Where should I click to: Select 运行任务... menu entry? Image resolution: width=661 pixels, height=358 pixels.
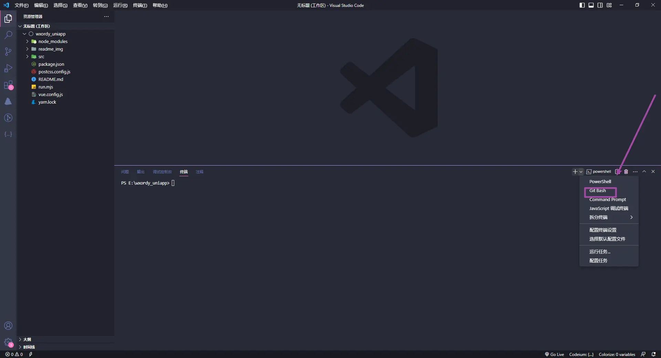[609, 252]
